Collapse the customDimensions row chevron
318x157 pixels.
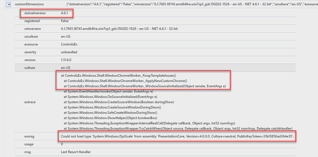8,4
